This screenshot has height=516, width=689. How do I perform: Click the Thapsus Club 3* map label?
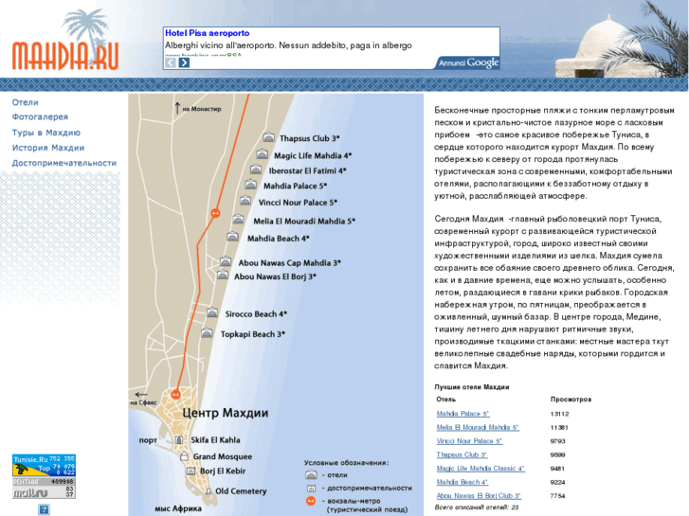[309, 138]
